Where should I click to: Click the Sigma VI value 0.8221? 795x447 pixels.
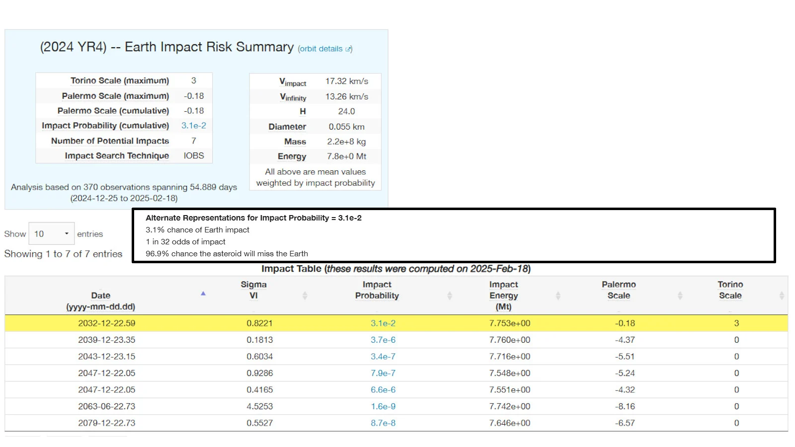tap(260, 323)
